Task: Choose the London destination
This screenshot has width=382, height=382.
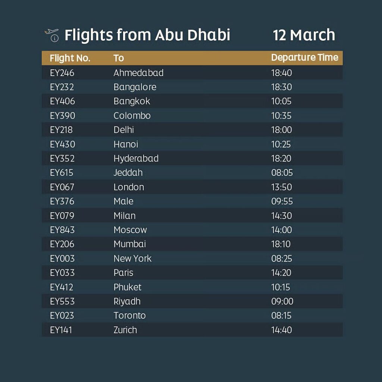Action: coord(128,187)
